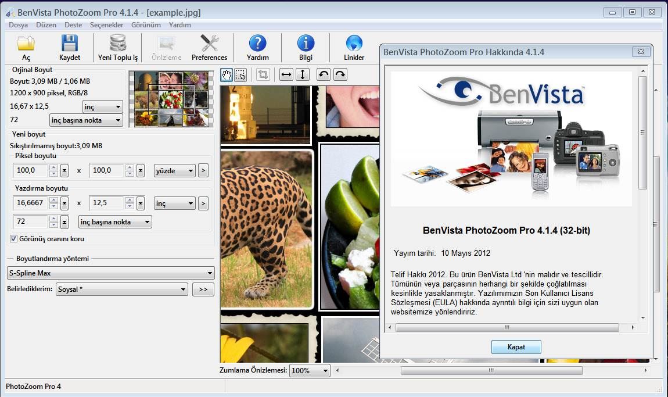Open print height 12,5 options arrow
668x397 pixels.
[140, 203]
